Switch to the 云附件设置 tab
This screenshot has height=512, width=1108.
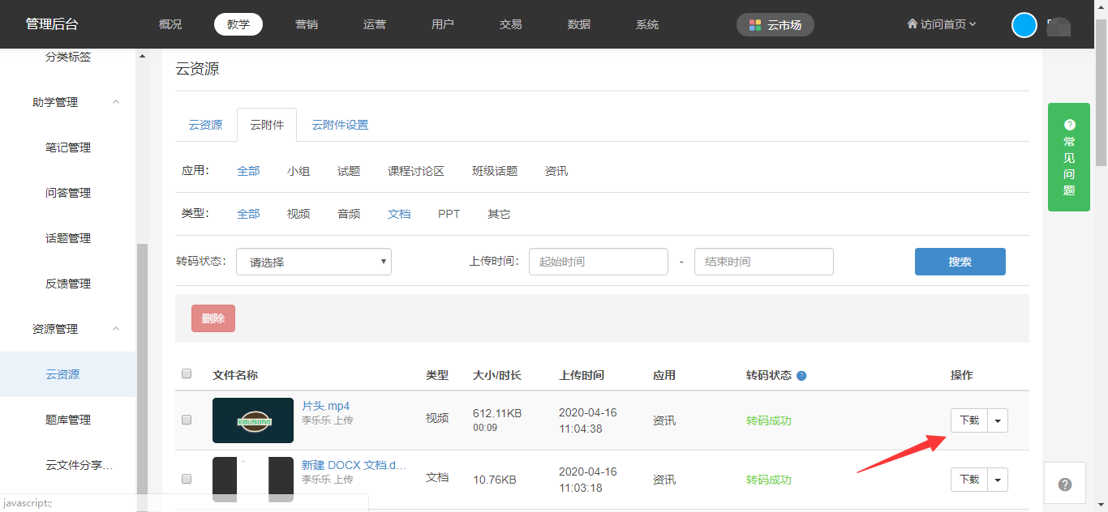[x=340, y=125]
